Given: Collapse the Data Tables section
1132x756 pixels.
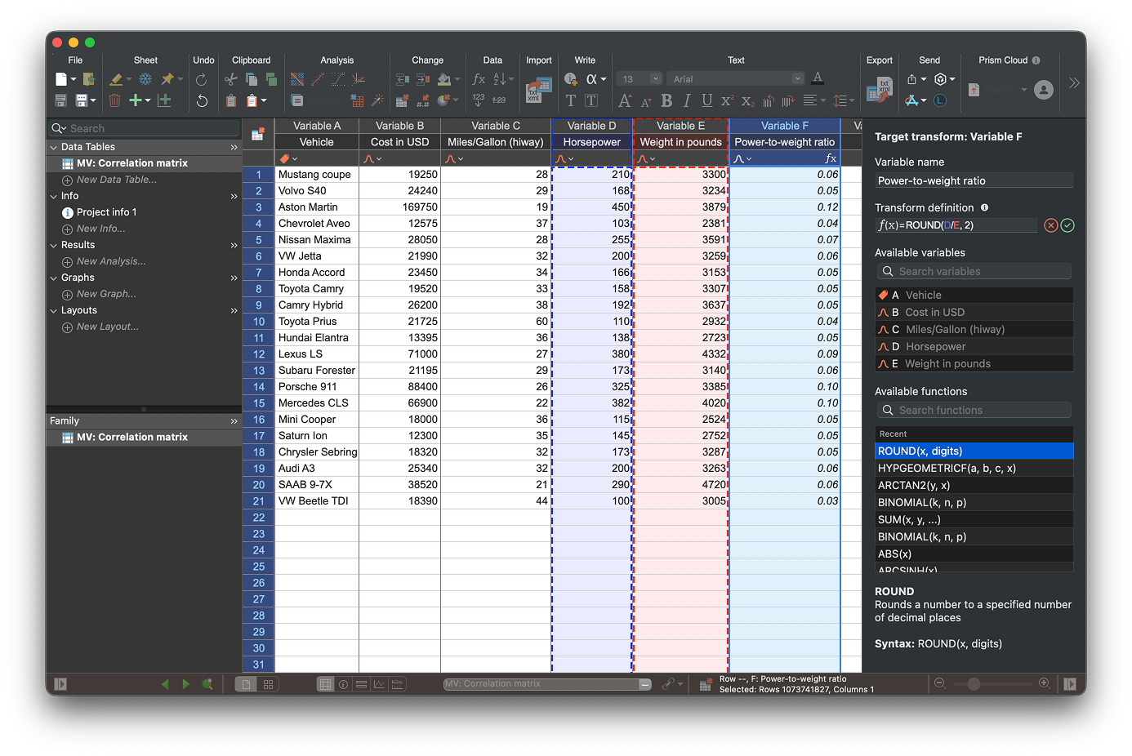Looking at the screenshot, I should pos(54,147).
